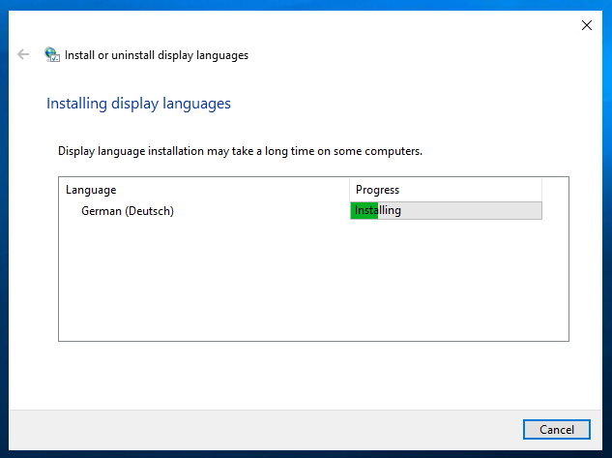Viewport: 612px width, 458px height.
Task: Click the blank header area right of Progress
Action: coord(555,190)
